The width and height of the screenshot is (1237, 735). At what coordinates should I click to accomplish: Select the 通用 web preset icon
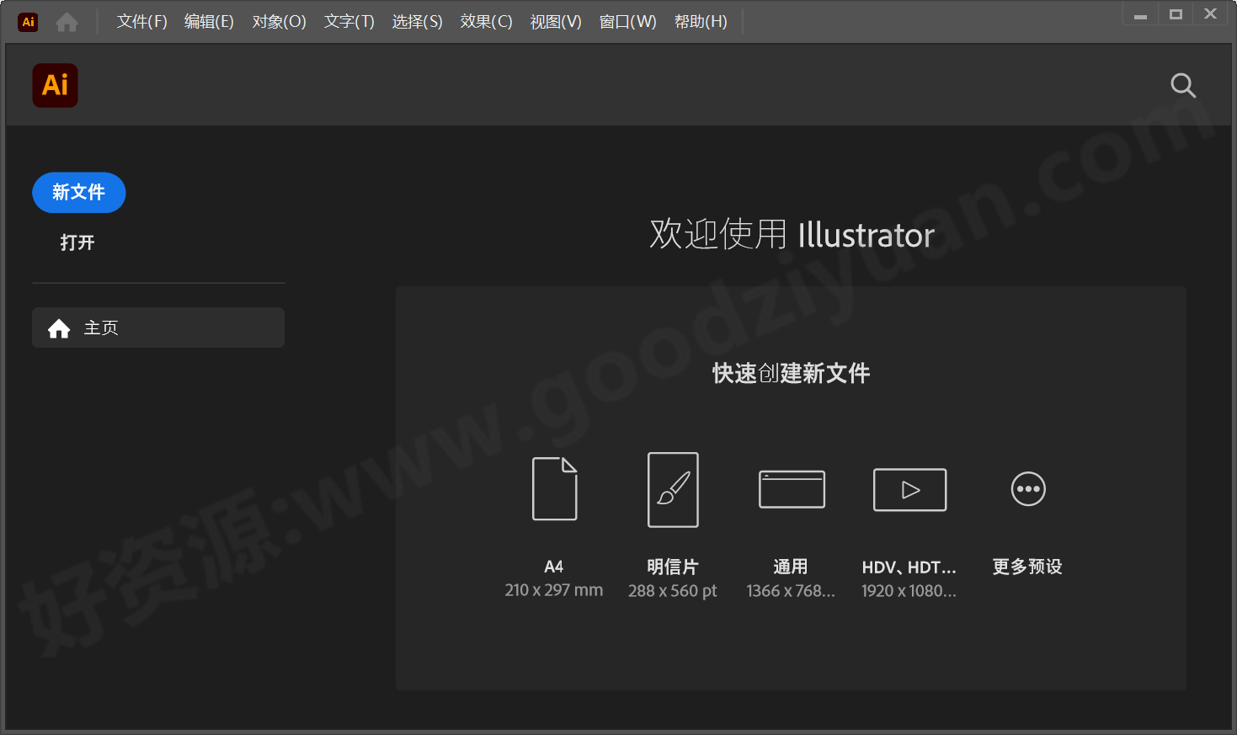tap(792, 489)
